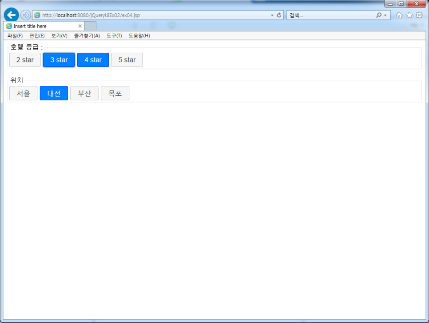Choose 목포 as location

[x=115, y=93]
